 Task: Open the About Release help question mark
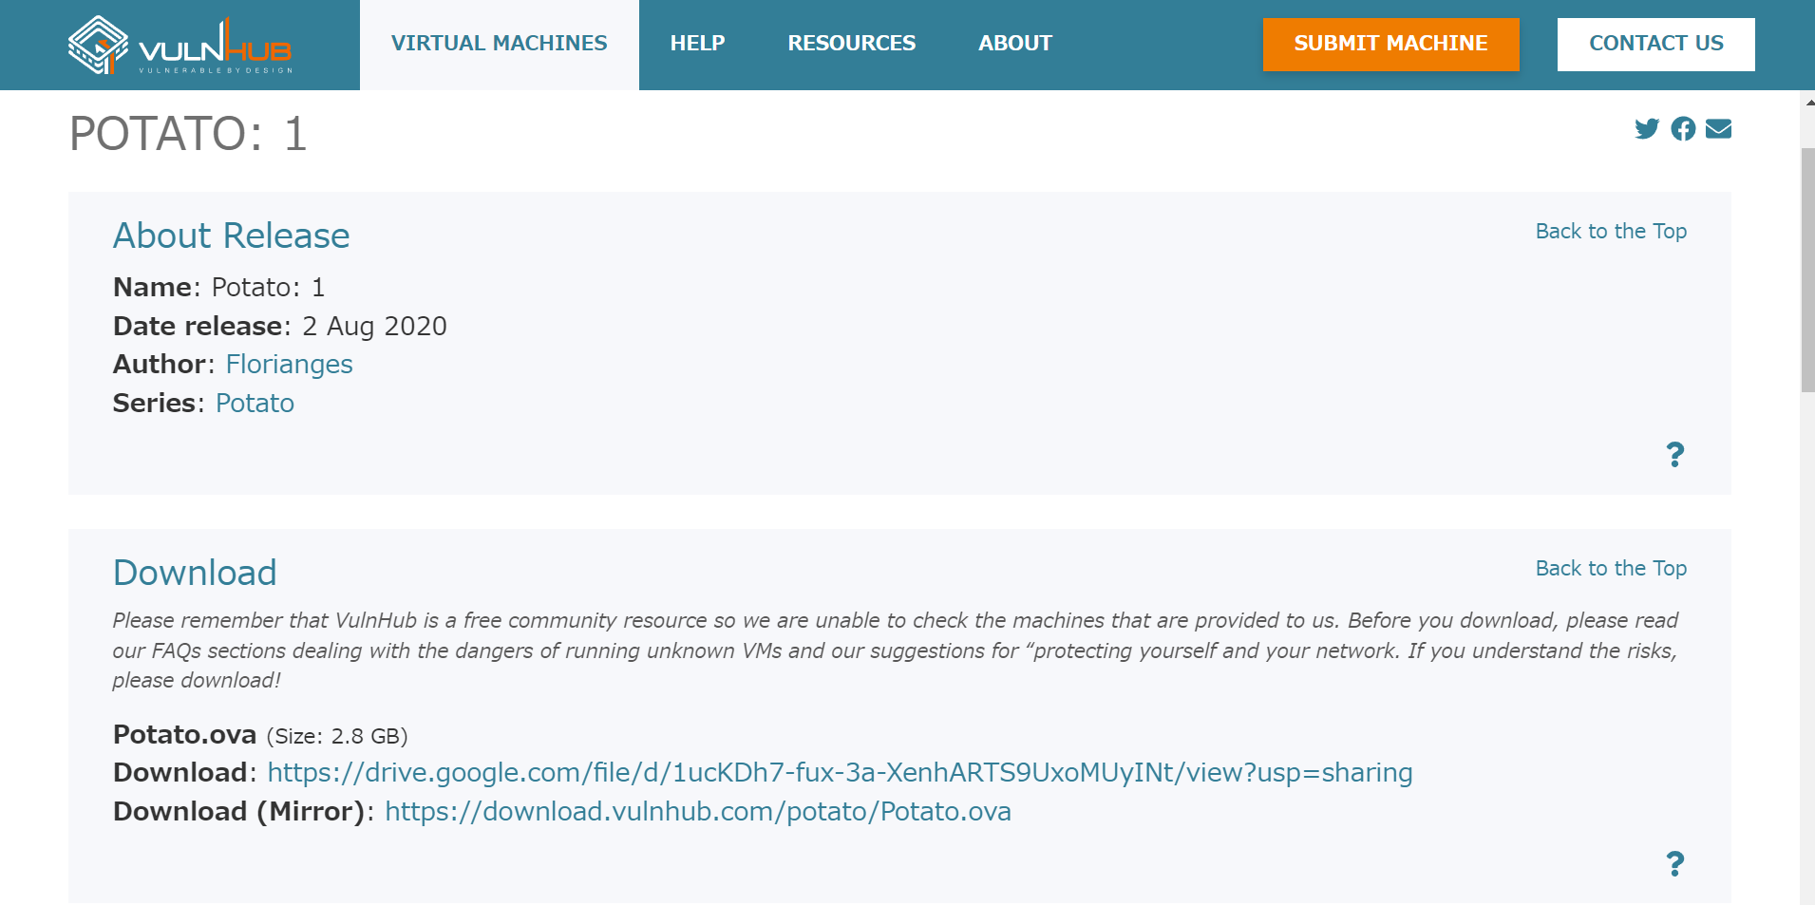1676,455
